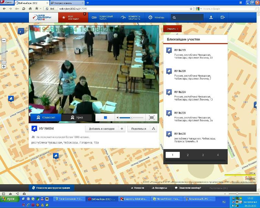
Task: Click the site search input field
Action: 187,18
